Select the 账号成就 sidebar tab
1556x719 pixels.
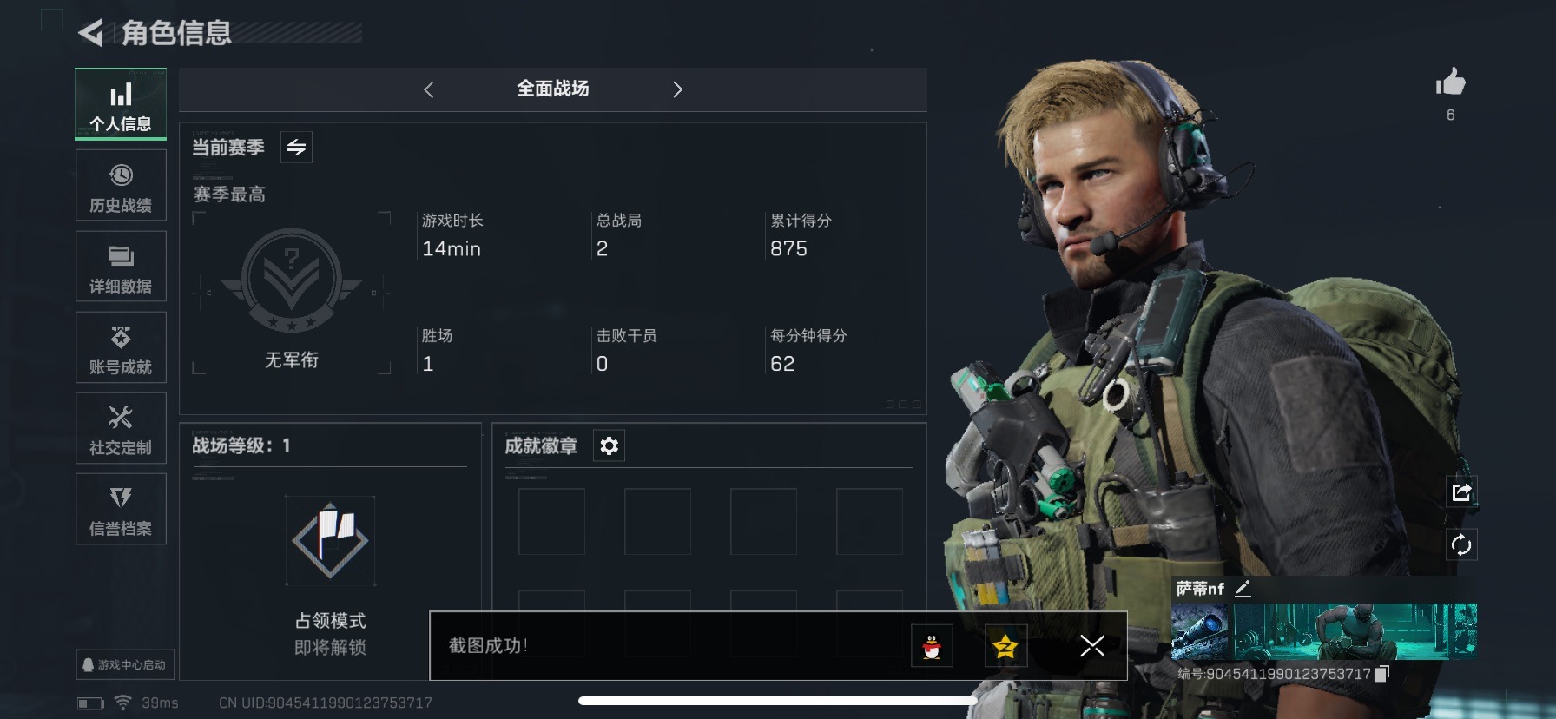point(121,347)
